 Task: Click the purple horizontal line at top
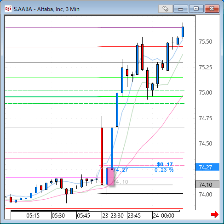click(x=94, y=28)
